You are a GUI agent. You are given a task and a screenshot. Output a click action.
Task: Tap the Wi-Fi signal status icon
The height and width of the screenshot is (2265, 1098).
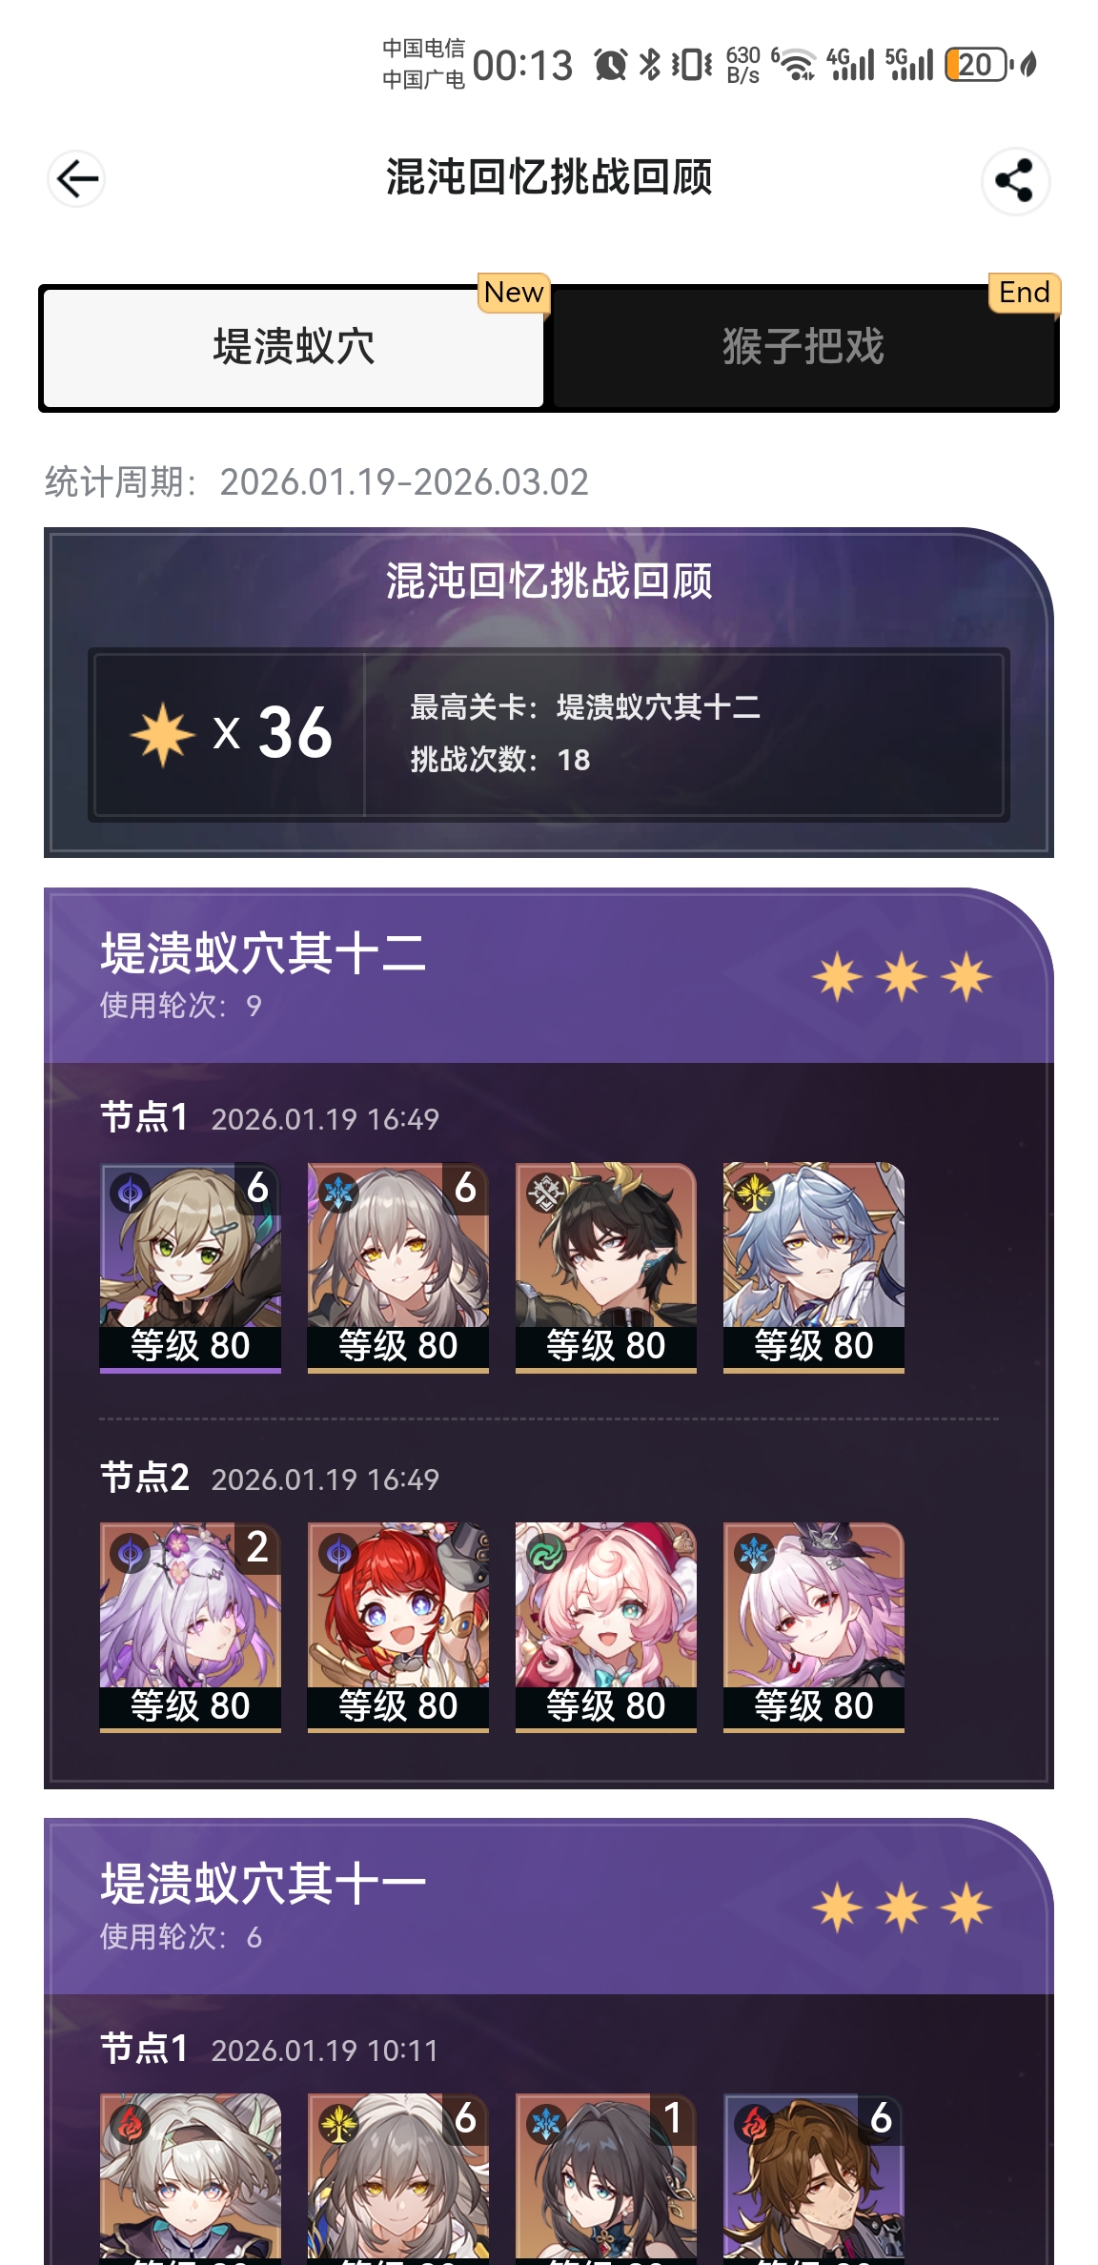[795, 65]
